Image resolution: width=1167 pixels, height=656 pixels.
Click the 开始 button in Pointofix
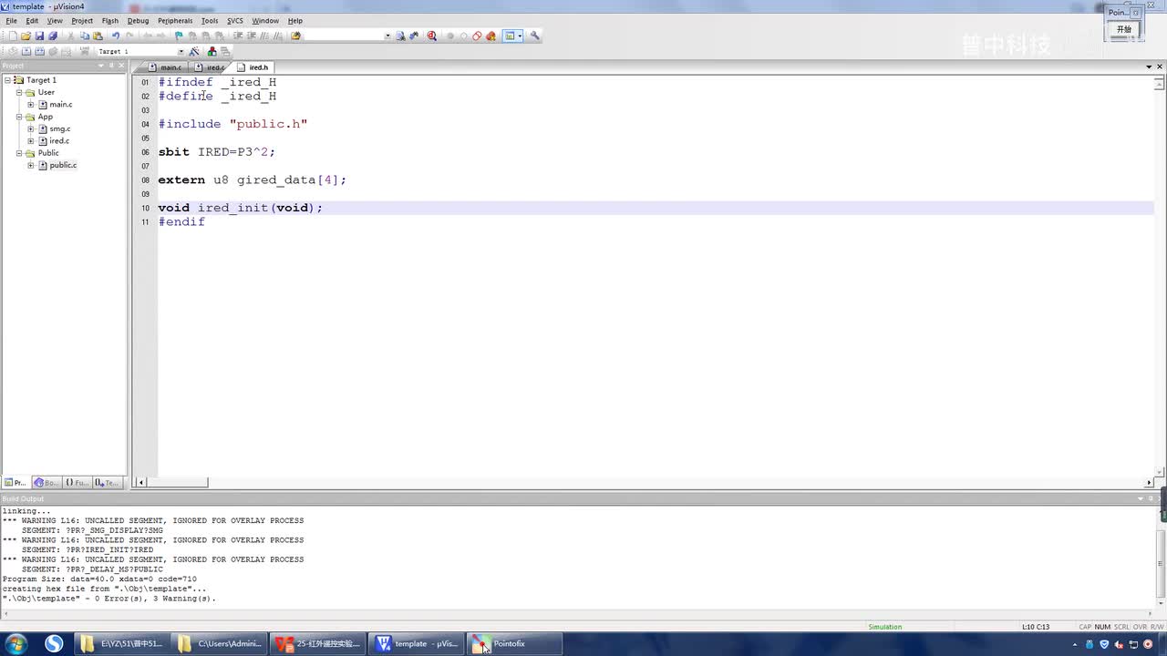[x=1124, y=29]
